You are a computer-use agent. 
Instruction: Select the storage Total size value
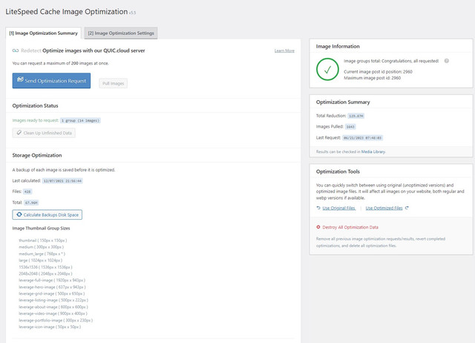point(31,203)
